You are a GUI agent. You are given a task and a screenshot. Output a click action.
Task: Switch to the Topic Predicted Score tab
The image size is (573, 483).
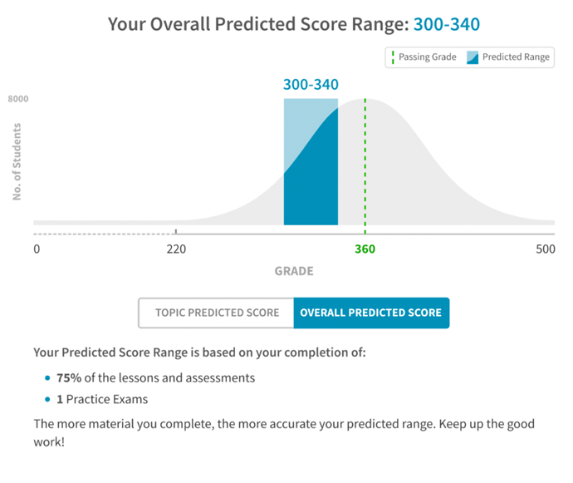pos(216,313)
